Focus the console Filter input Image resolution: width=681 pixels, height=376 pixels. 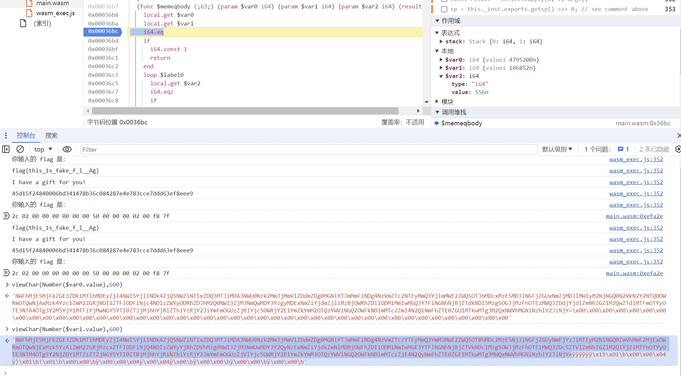point(309,149)
